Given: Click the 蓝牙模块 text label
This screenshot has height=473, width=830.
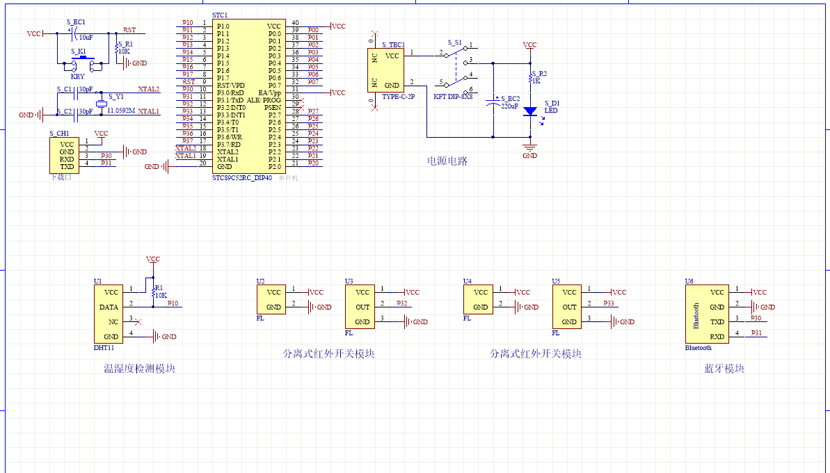Looking at the screenshot, I should (x=724, y=369).
